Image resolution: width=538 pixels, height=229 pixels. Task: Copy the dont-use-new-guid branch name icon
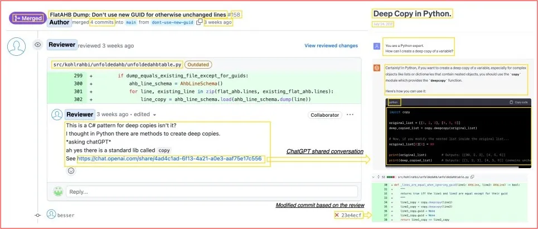(199, 22)
